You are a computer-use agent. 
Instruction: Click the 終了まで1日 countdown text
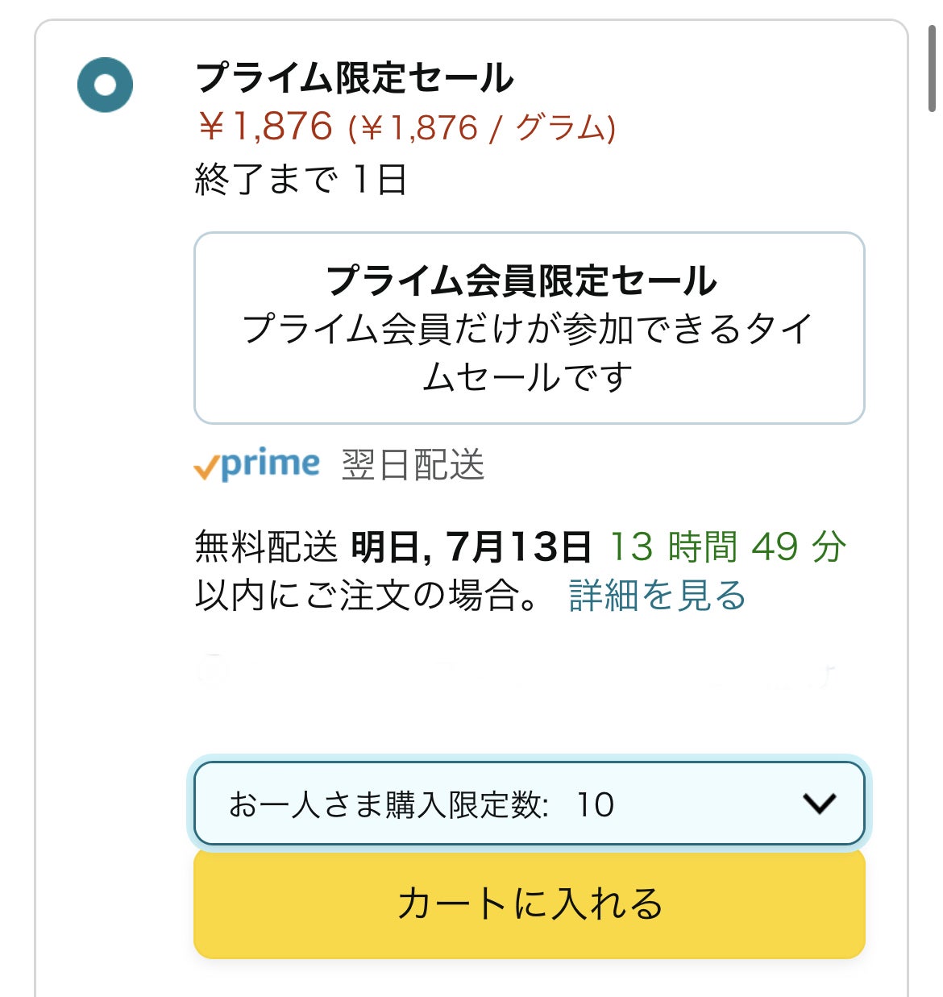click(301, 179)
